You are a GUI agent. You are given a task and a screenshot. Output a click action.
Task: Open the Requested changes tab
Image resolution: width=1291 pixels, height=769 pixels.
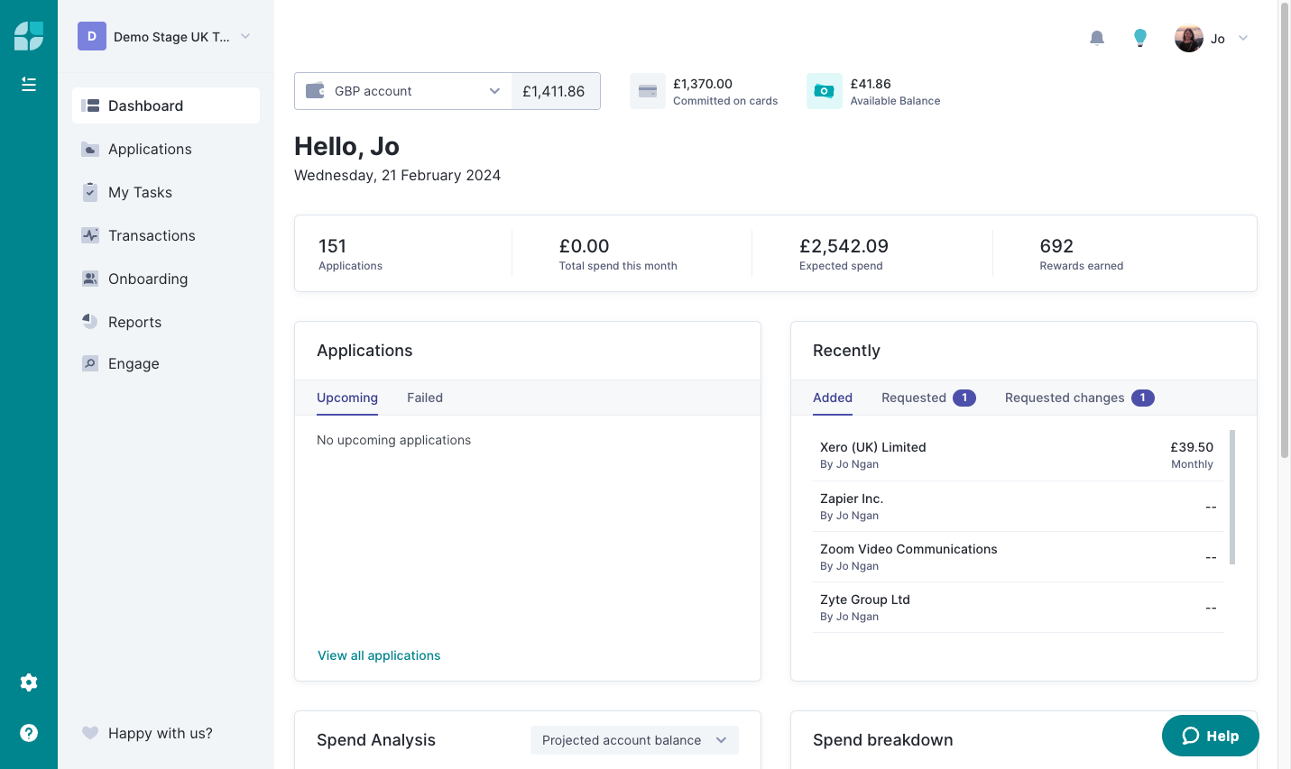[x=1080, y=398]
